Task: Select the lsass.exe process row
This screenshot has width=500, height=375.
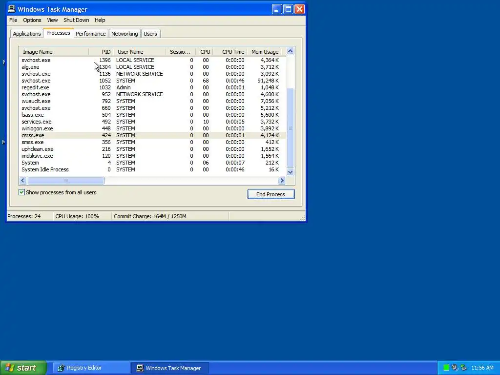Action: click(x=152, y=115)
